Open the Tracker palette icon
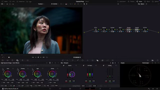Image resolution: width=160 pixels, height=90 pixels. tap(87, 60)
